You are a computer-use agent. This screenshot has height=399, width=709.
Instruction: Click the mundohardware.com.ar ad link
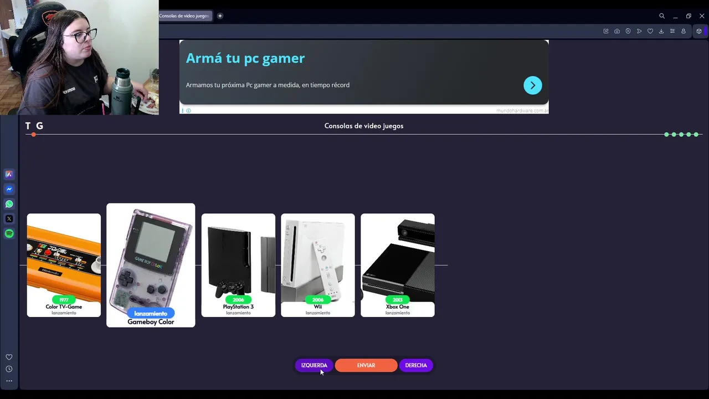(522, 111)
